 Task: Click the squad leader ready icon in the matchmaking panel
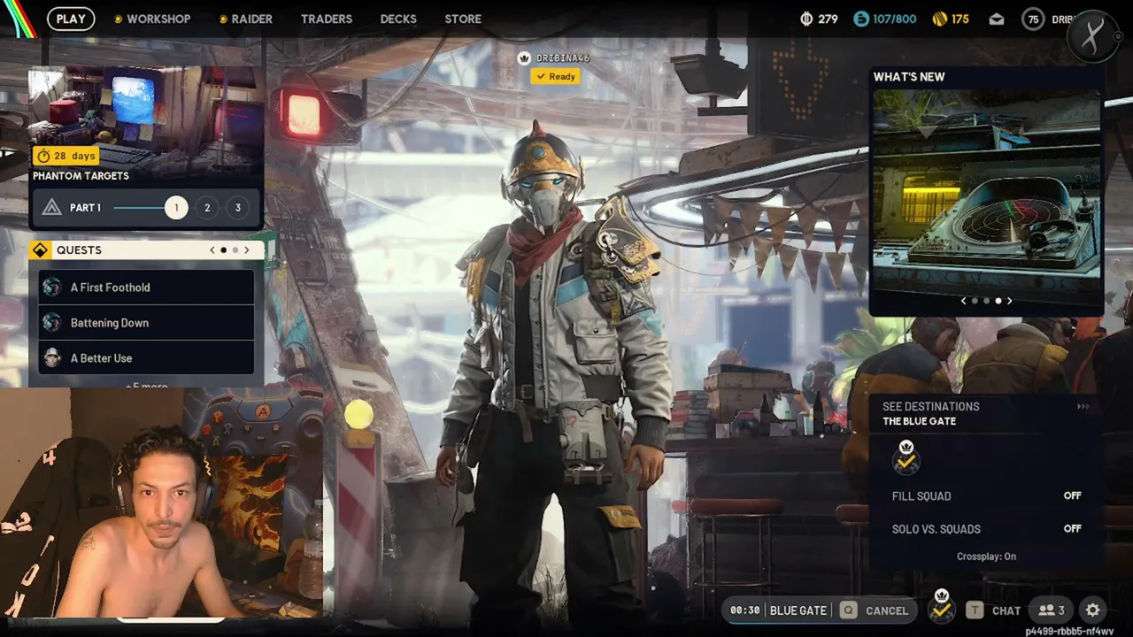pos(906,457)
